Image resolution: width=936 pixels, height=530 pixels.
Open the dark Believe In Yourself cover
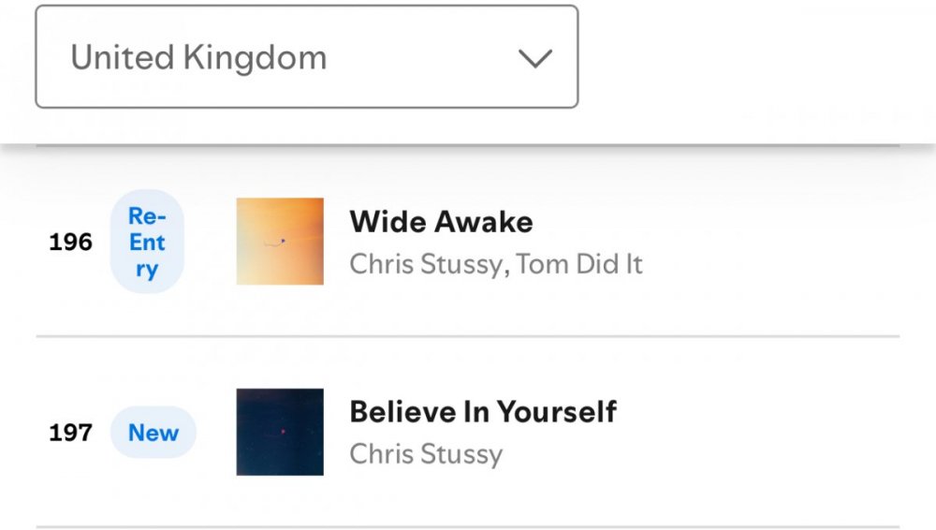pos(280,432)
